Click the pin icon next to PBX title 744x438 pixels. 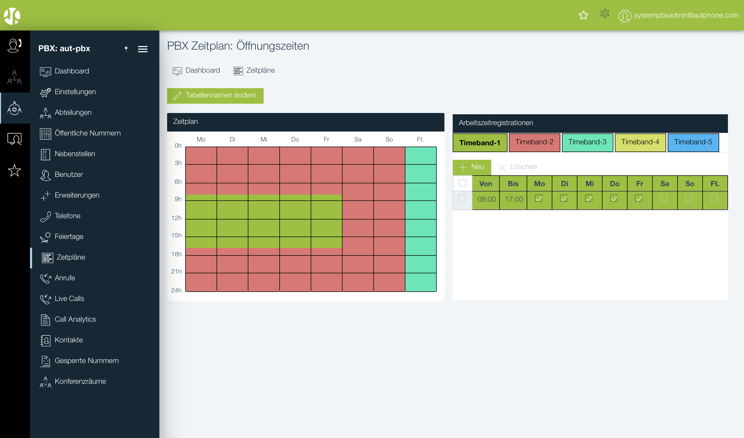126,49
